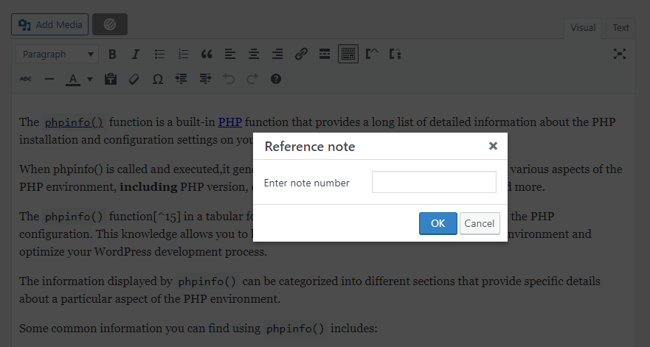Toggle strikethrough formatting

click(26, 79)
